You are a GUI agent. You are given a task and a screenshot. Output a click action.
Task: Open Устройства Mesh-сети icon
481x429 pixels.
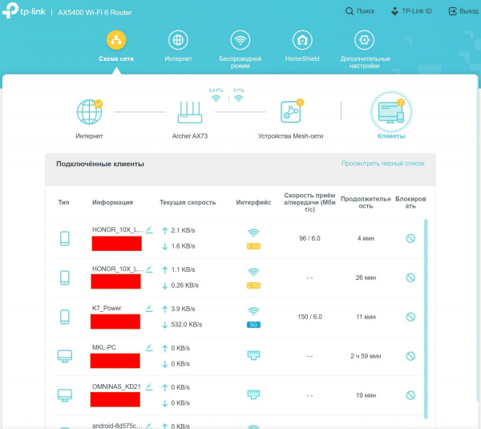coord(289,112)
